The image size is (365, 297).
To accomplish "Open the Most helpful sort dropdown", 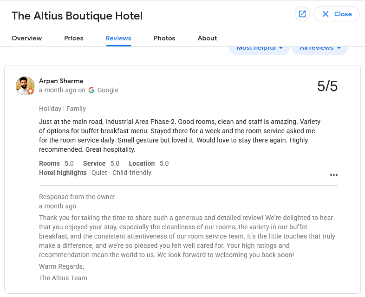I will (x=259, y=48).
